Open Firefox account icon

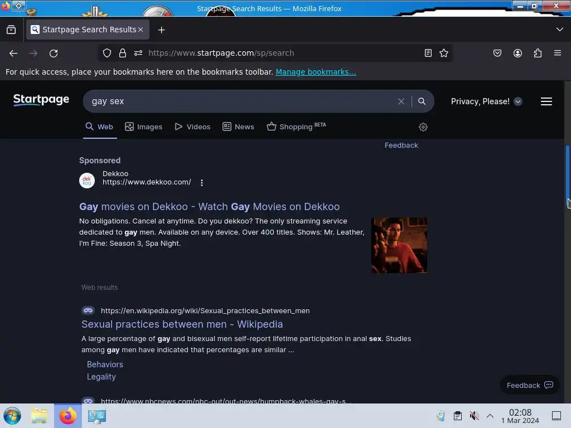517,53
